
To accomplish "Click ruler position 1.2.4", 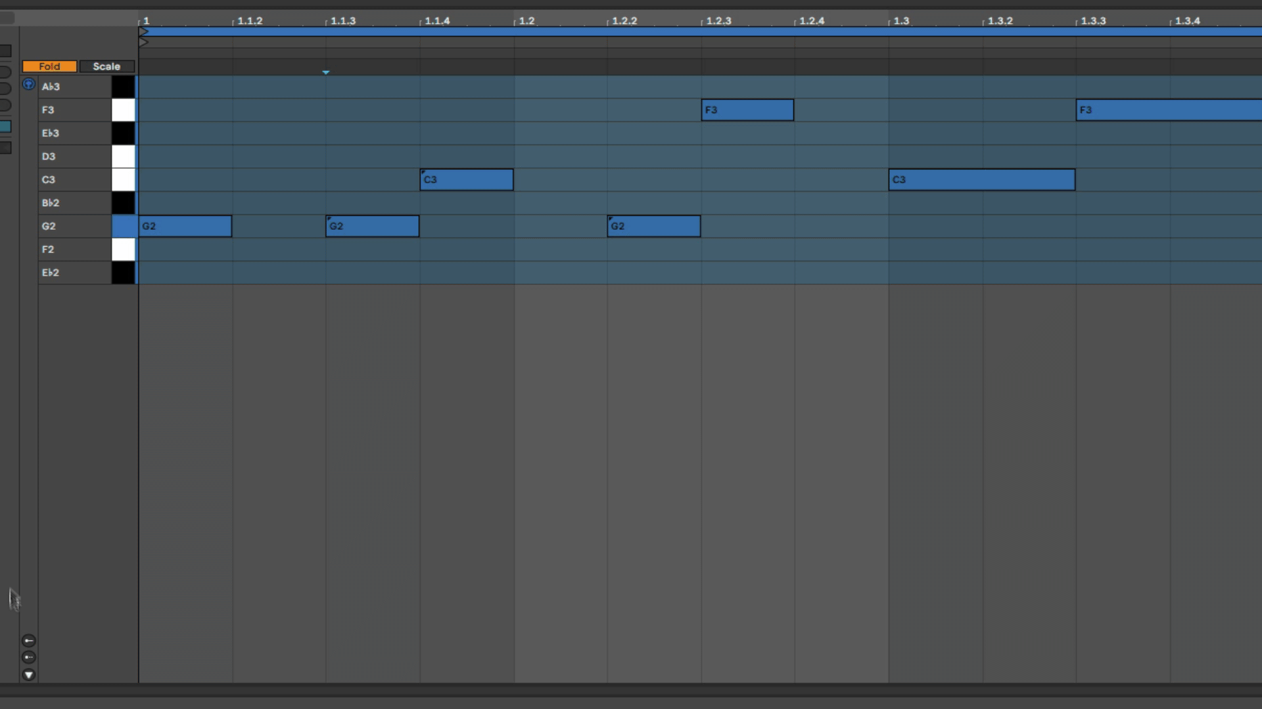I will 812,21.
